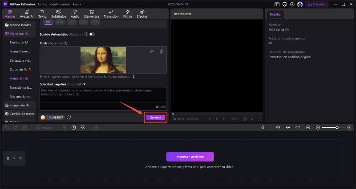This screenshot has height=189, width=356.
Task: Expand the Medios locales section
Action: pyautogui.click(x=19, y=25)
